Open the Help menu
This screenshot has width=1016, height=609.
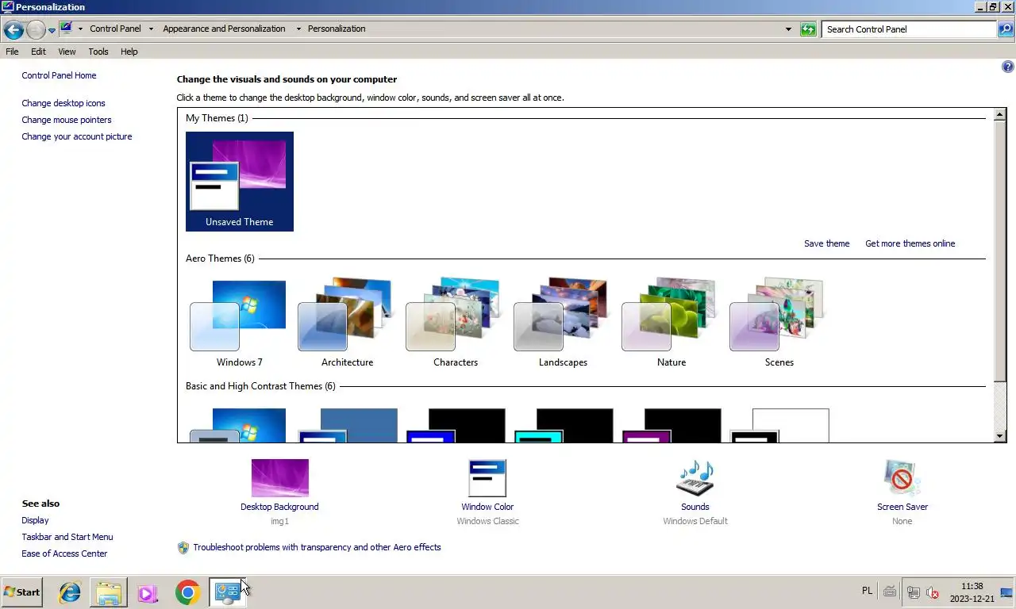(129, 52)
